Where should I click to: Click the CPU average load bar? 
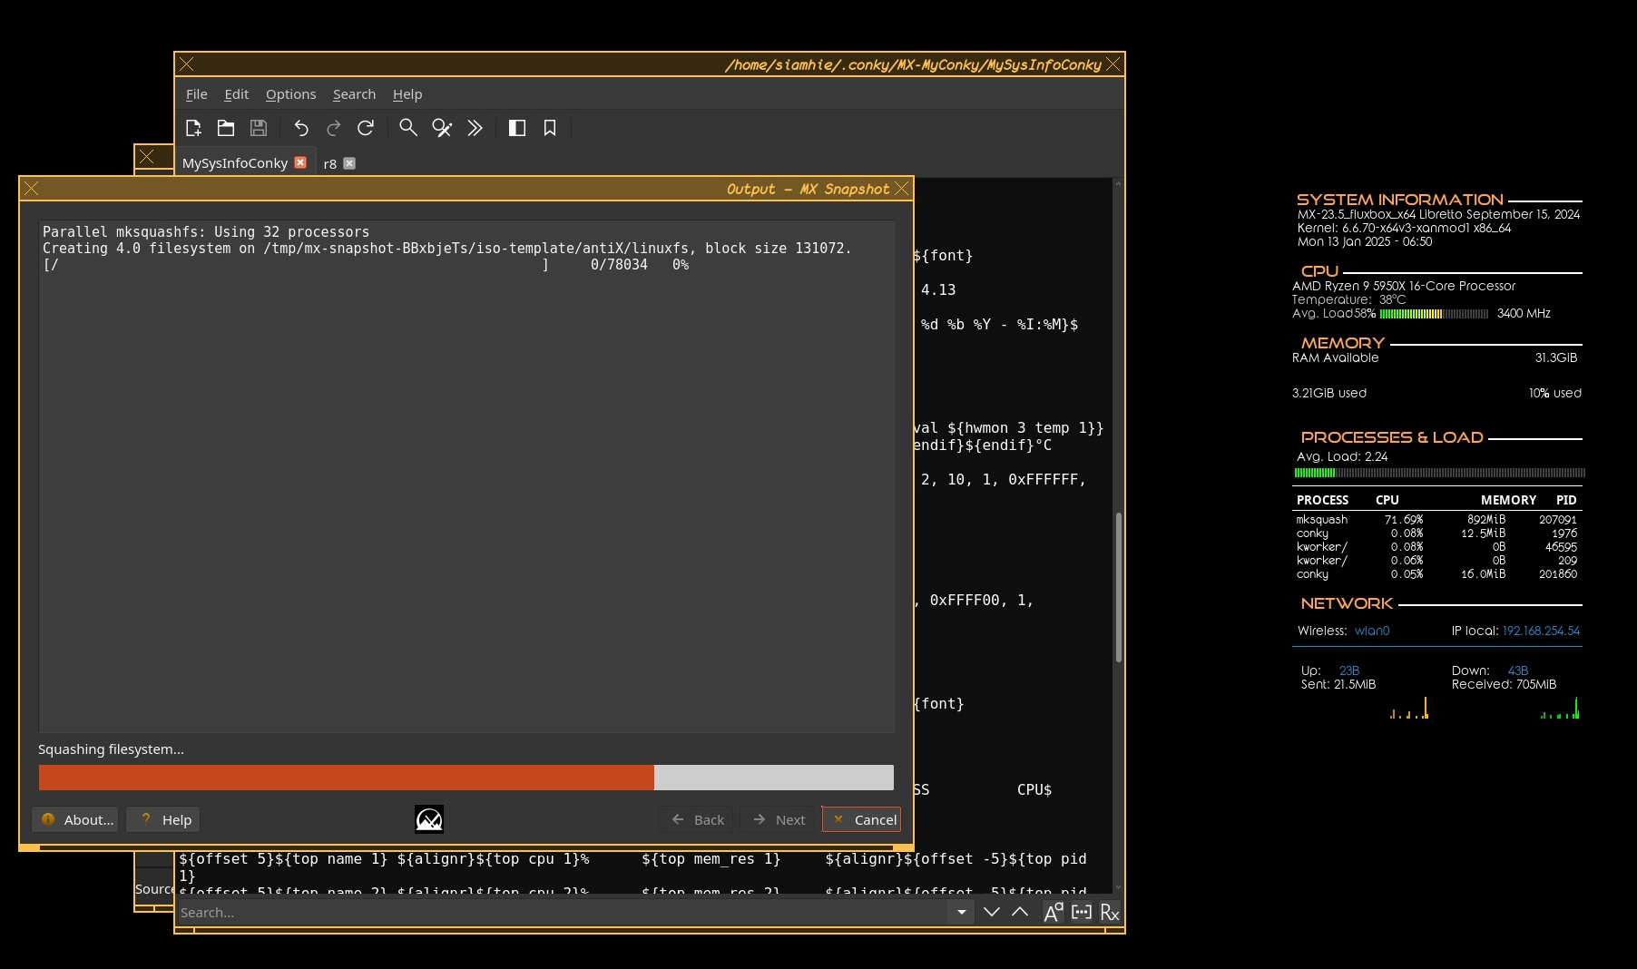pos(1434,314)
